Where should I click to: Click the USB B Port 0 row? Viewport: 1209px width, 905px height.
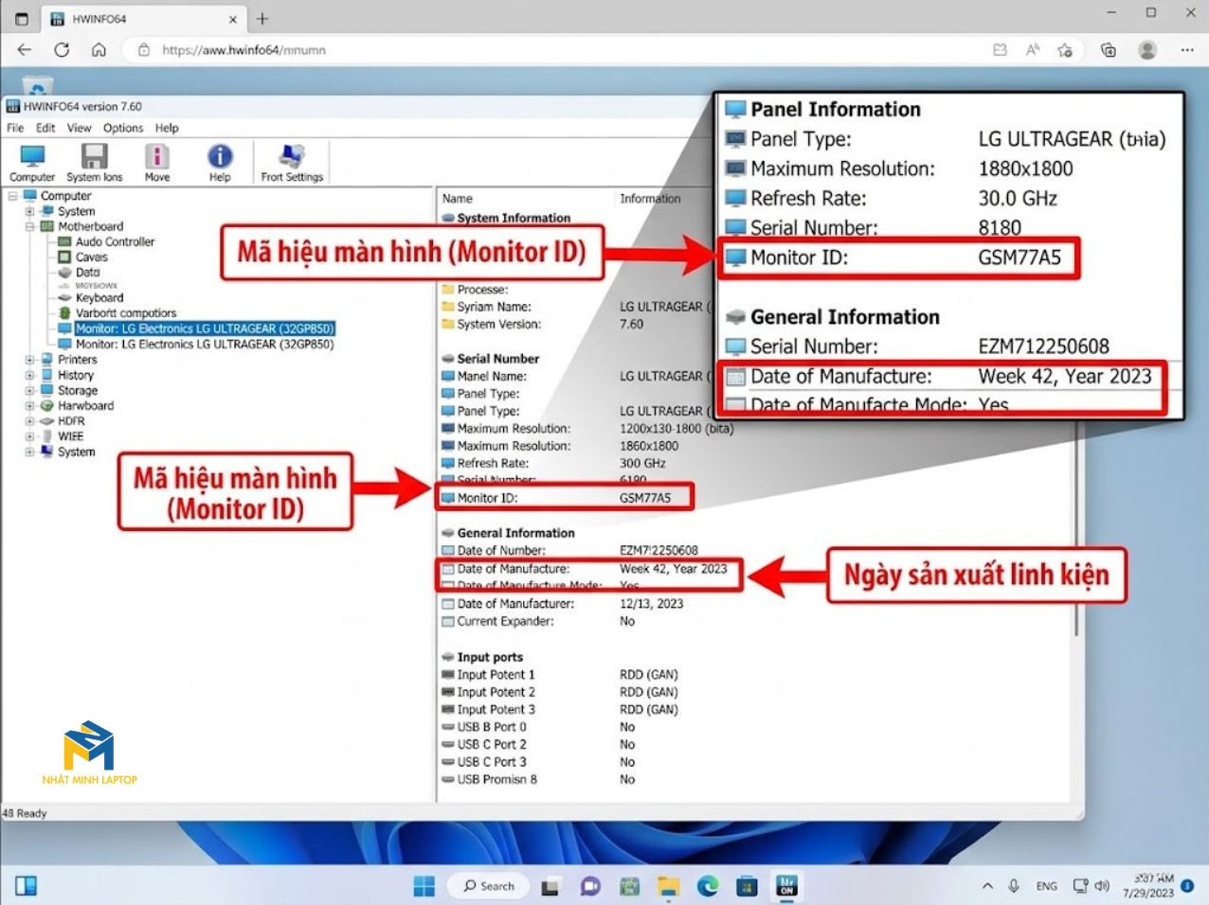point(538,727)
